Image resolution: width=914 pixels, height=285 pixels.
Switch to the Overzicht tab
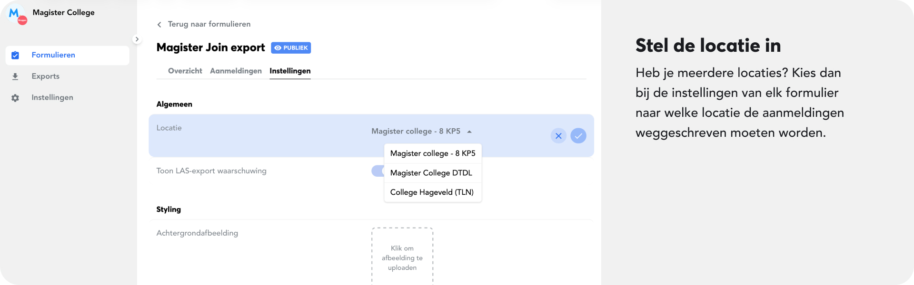point(185,71)
